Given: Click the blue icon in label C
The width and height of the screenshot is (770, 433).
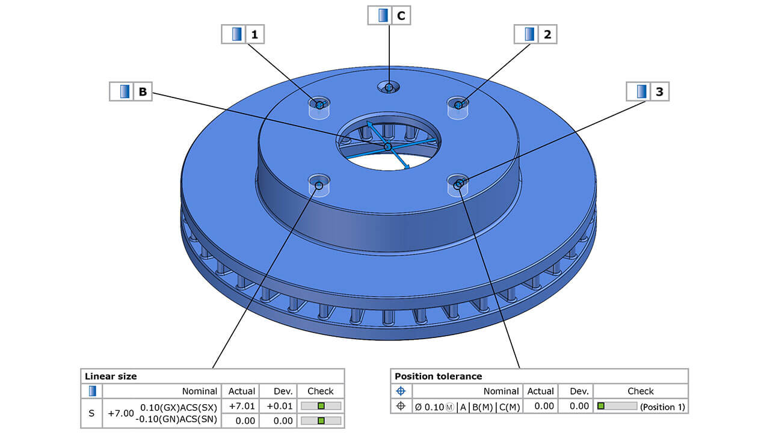Looking at the screenshot, I should [382, 16].
